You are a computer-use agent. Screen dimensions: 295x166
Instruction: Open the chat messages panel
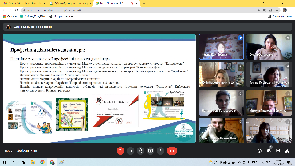[x=278, y=151]
